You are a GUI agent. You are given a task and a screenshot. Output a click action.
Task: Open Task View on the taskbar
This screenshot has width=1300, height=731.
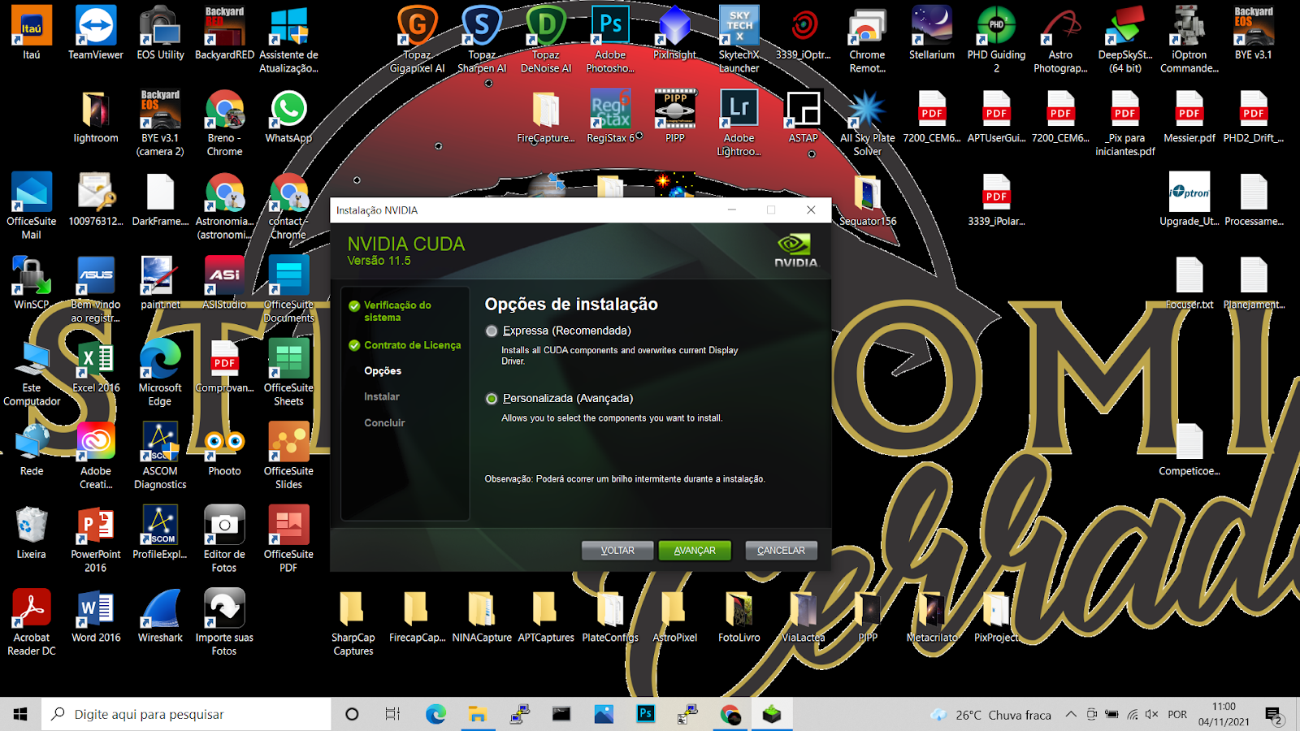coord(392,714)
